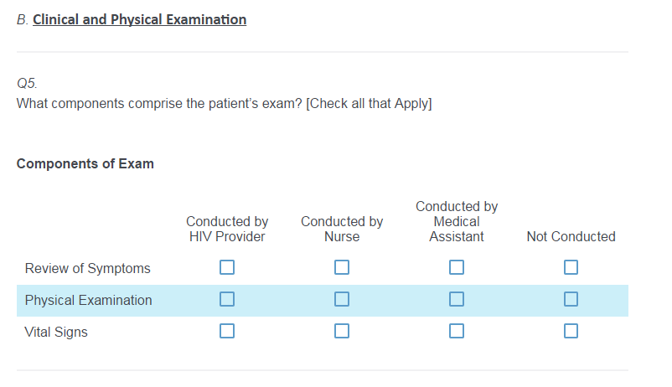
Task: Check Review of Symptoms conducted by Nurse
Action: tap(342, 268)
